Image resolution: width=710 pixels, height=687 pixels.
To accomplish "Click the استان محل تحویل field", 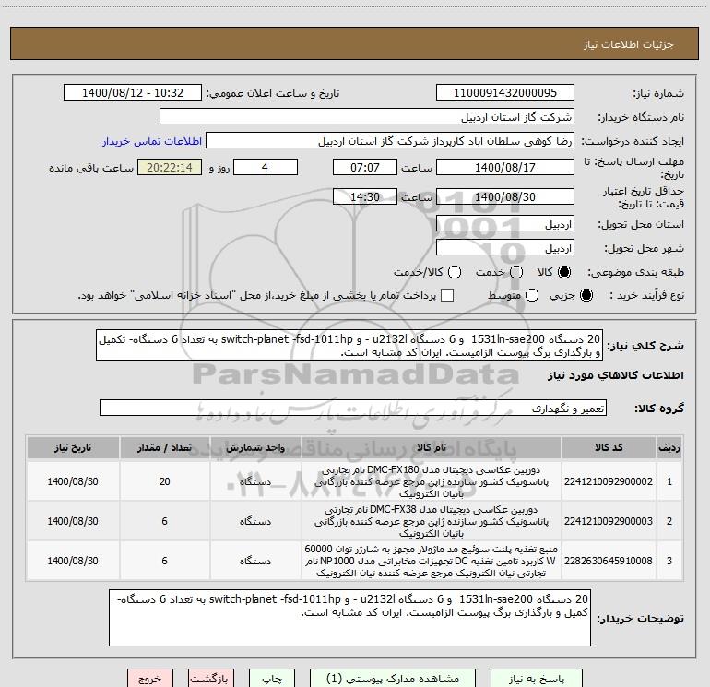I will pyautogui.click(x=505, y=224).
